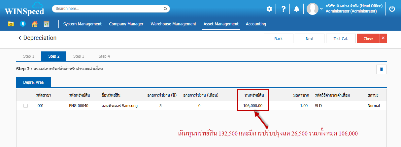This screenshot has height=147, width=401.
Task: Click the back chevron next to Depreciation
Action: pyautogui.click(x=20, y=38)
